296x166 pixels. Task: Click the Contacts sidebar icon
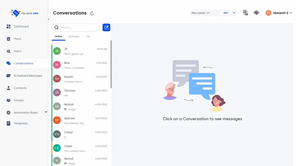tap(8, 88)
